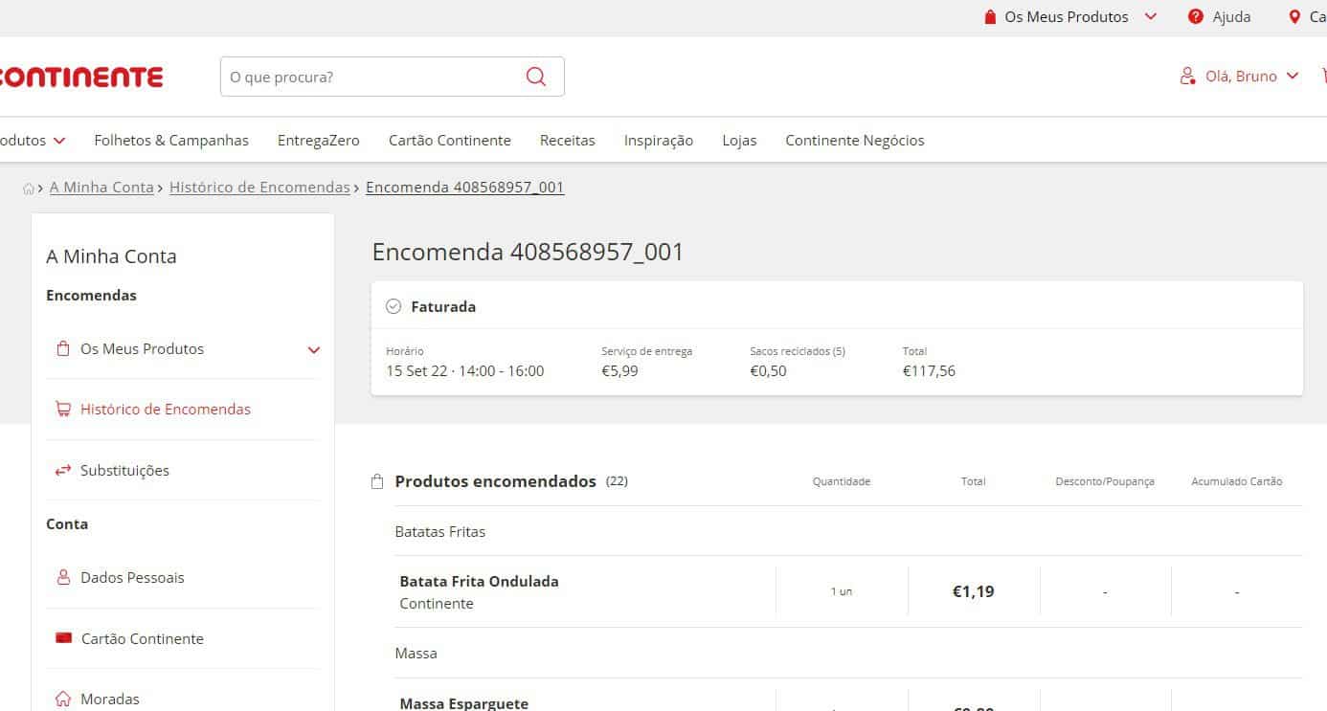Click the swap arrows icon beside Substituições
The height and width of the screenshot is (711, 1327).
pyautogui.click(x=63, y=470)
